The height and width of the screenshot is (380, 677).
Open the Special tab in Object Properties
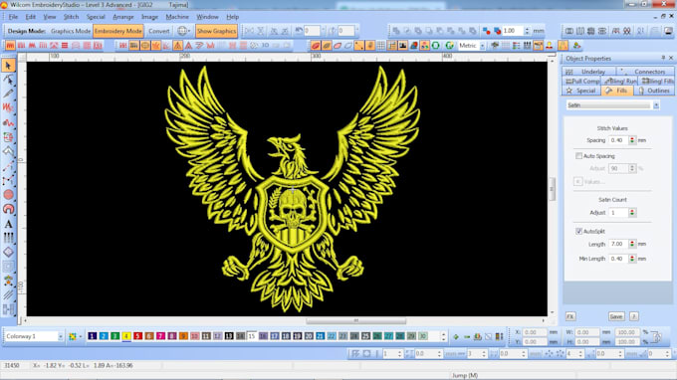581,91
